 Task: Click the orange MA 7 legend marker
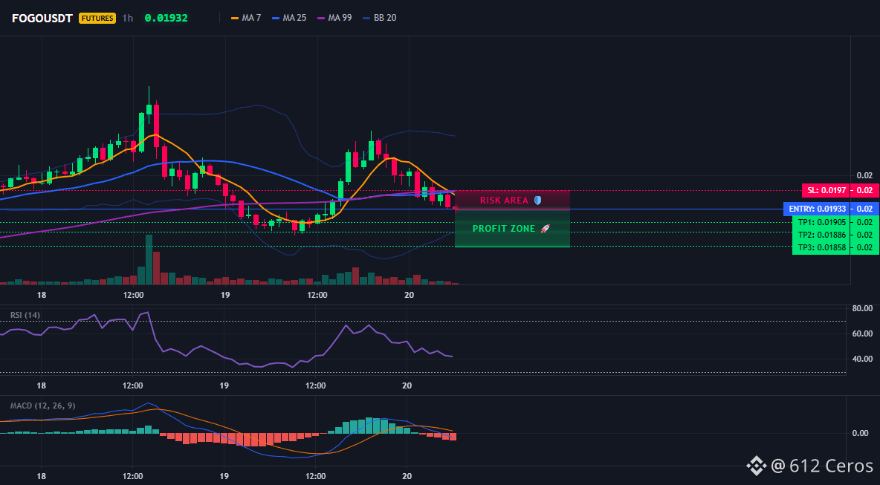(x=235, y=18)
